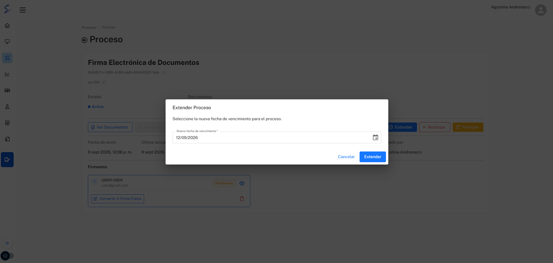The width and height of the screenshot is (553, 263).
Task: Toggle the dark mode theme switch
Action: (7, 256)
